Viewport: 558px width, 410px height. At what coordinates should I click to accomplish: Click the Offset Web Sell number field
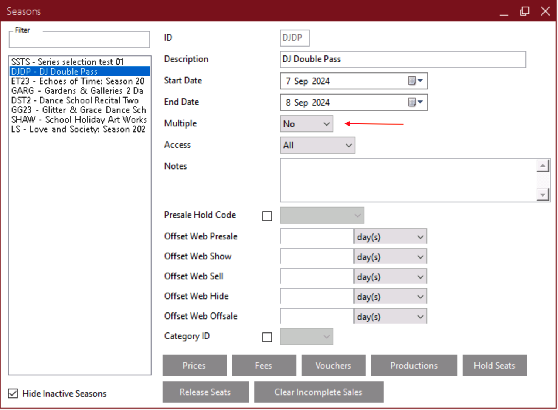tap(317, 277)
